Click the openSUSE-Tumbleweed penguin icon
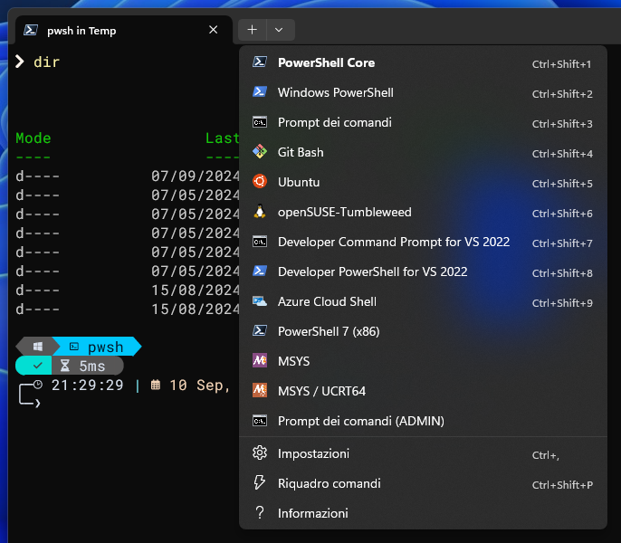Screen dimensions: 621x543 click(260, 212)
